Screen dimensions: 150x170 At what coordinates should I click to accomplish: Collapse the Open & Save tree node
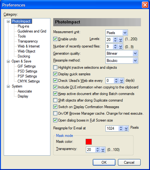pyautogui.click(x=8, y=61)
